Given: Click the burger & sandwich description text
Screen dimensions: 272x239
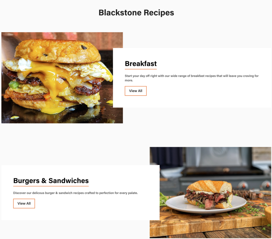Looking at the screenshot, I should click(75, 193).
